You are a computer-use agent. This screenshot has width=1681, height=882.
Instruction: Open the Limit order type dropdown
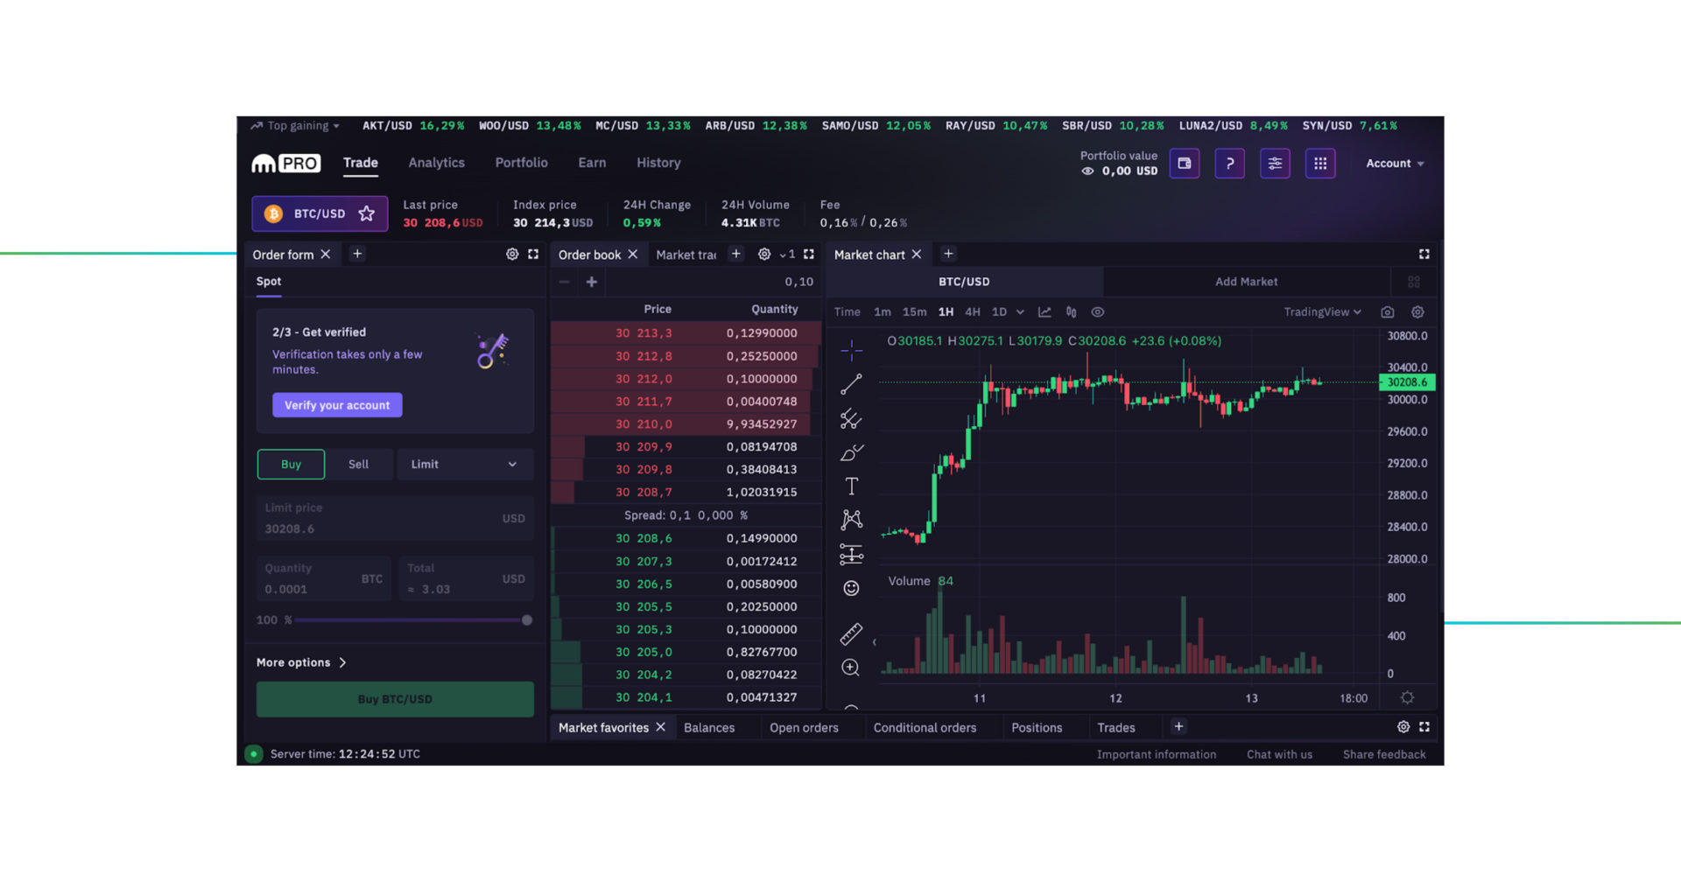pyautogui.click(x=464, y=464)
